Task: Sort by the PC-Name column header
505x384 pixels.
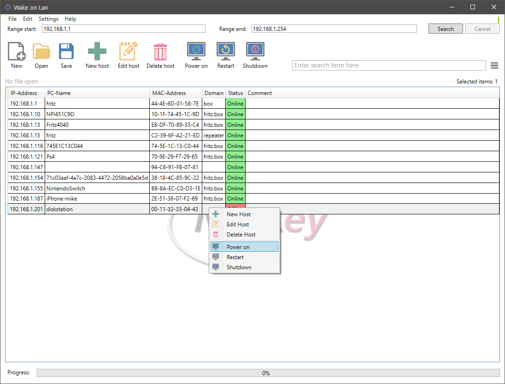Action: point(97,93)
